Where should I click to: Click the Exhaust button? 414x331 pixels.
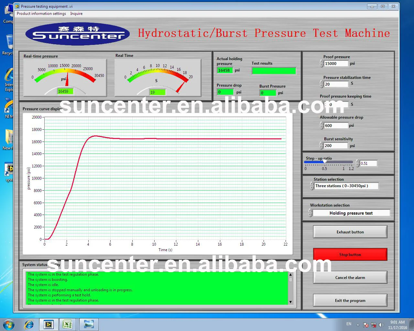coord(350,232)
